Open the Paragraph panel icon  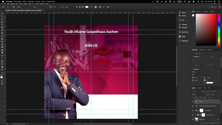180,28
